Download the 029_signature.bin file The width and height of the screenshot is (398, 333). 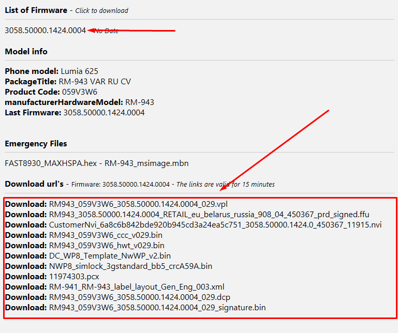[157, 307]
